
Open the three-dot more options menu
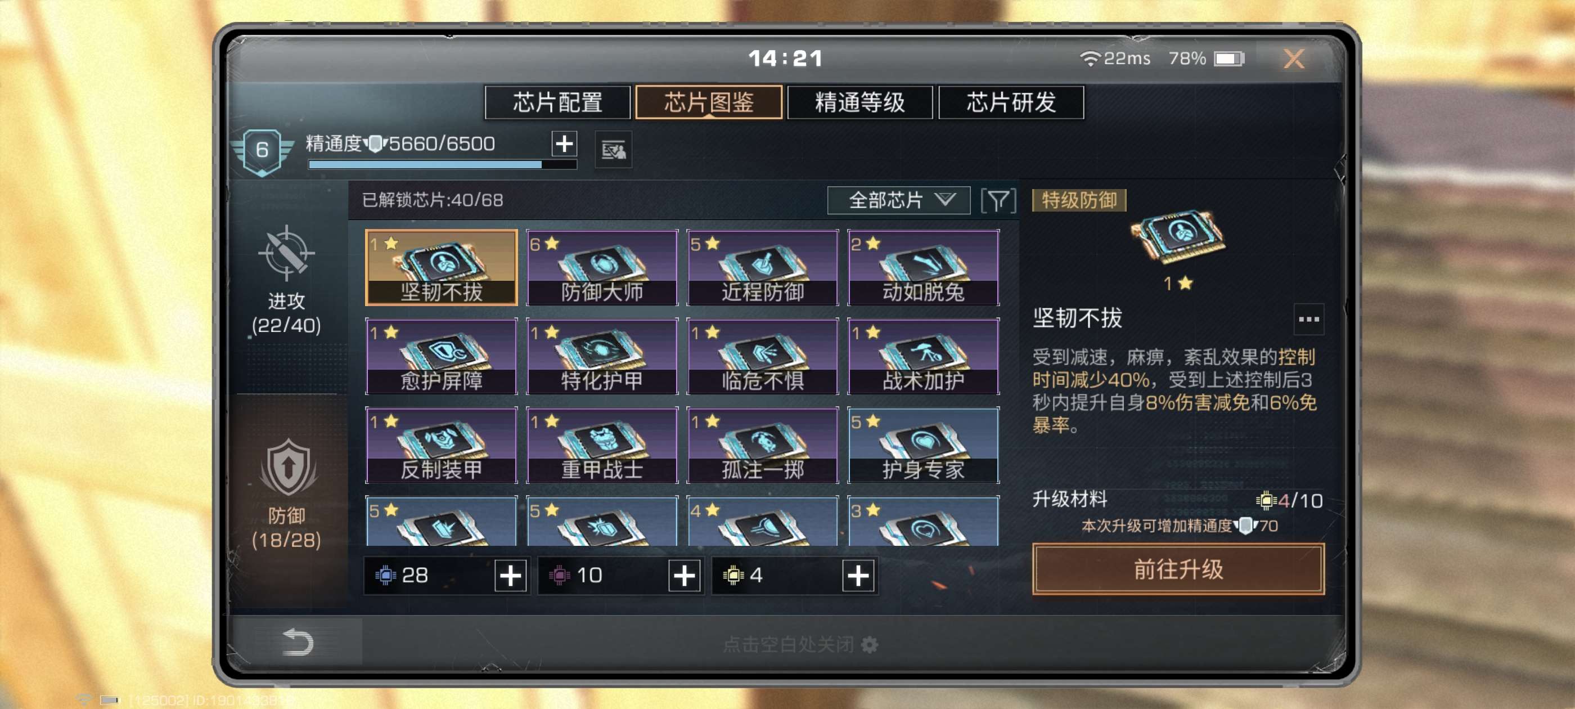click(1308, 318)
